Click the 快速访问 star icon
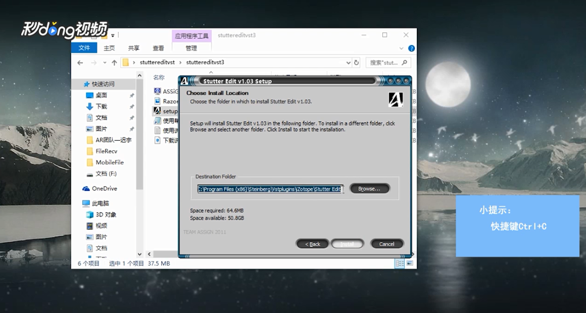Image resolution: width=586 pixels, height=313 pixels. [86, 84]
